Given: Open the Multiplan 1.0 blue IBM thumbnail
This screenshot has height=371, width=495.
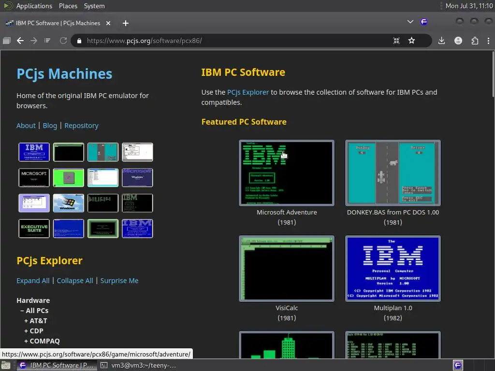Looking at the screenshot, I should pyautogui.click(x=393, y=269).
